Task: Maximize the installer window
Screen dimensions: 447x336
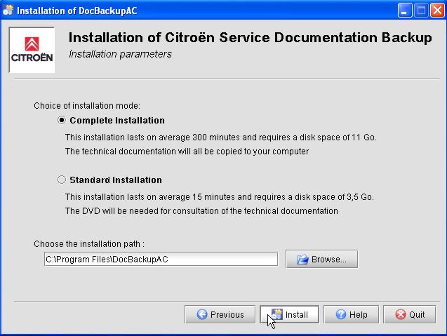Action: 422,11
